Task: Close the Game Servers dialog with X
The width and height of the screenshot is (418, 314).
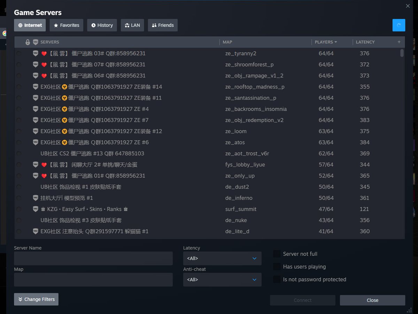Action: click(x=408, y=6)
